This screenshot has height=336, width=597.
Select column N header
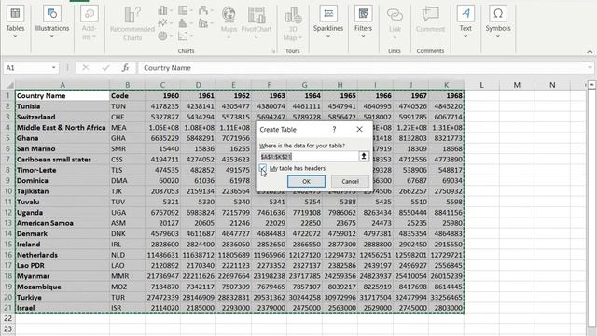(552, 85)
